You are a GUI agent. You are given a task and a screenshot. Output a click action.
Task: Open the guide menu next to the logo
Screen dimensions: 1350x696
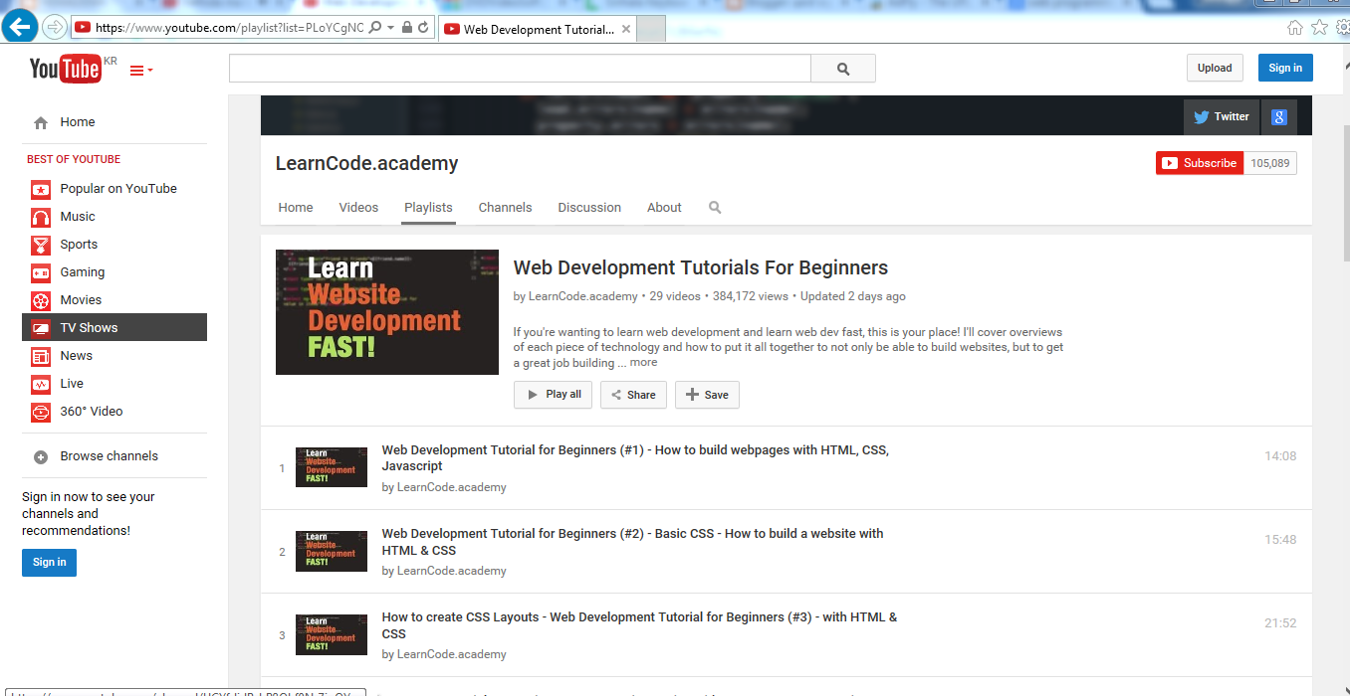pyautogui.click(x=141, y=70)
